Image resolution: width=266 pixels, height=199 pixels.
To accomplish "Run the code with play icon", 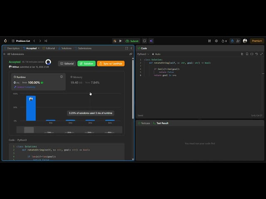I will (121, 41).
